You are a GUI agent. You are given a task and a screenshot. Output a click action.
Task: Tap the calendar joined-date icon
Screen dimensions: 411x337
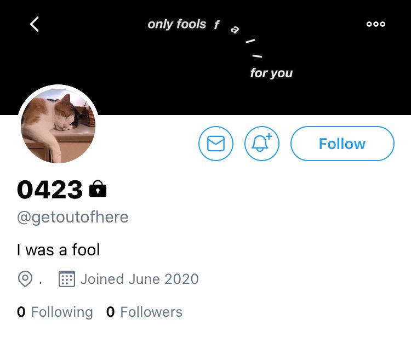click(x=66, y=278)
